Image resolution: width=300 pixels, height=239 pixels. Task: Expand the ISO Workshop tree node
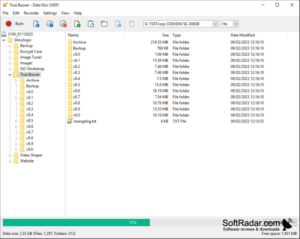point(10,69)
